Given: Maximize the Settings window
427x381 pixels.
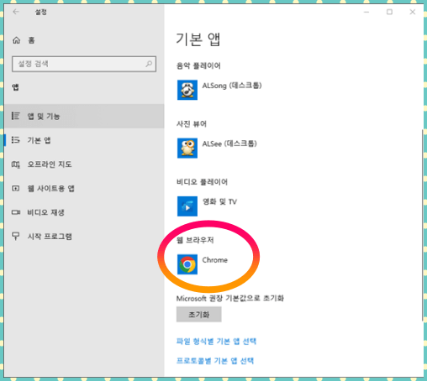Looking at the screenshot, I should [389, 12].
